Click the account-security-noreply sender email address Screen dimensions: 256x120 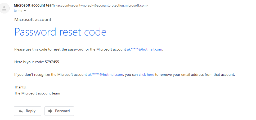[102, 6]
